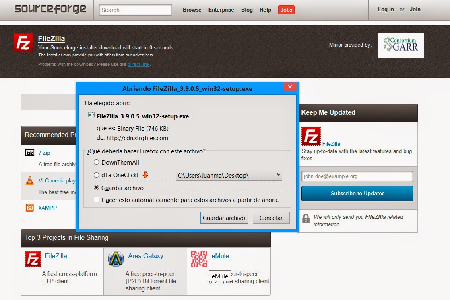Image resolution: width=450 pixels, height=300 pixels.
Task: Select the dTa OneClick! radio option
Action: click(97, 175)
